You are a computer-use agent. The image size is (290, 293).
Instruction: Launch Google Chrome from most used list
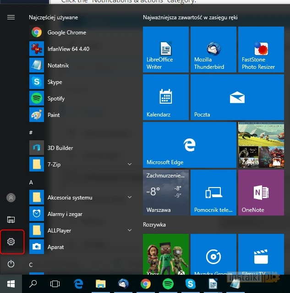coord(66,33)
